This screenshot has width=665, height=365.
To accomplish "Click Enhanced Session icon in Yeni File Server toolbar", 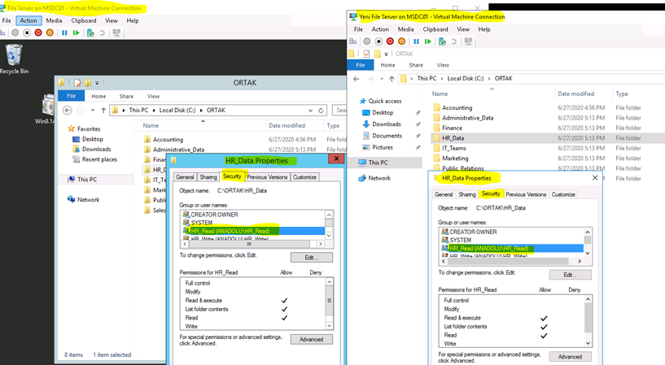I will (468, 41).
